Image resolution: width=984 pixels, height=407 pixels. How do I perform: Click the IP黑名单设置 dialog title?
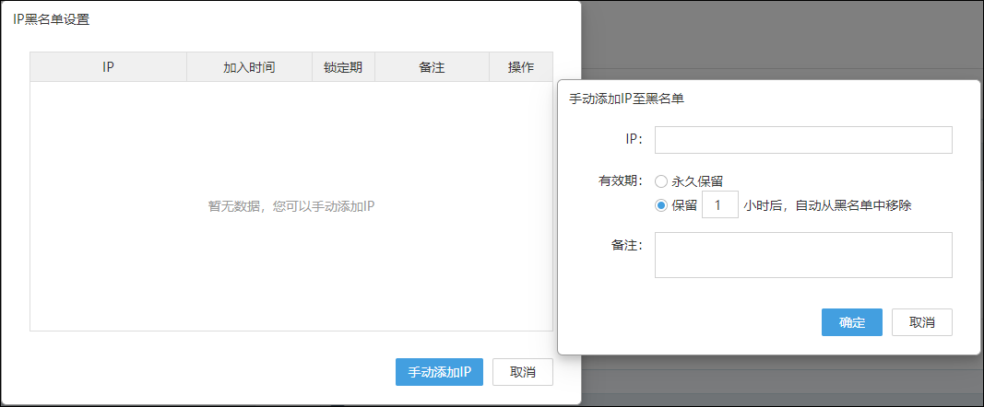pos(52,19)
